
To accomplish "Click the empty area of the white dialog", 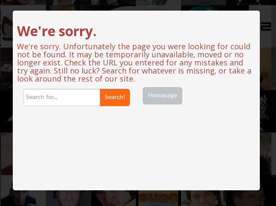I will pyautogui.click(x=136, y=147).
